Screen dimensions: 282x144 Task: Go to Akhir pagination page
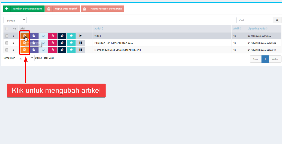275,59
